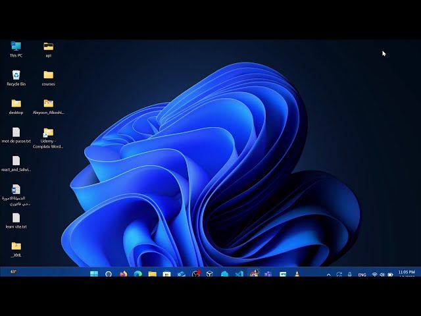Open Microsoft Store from taskbar
Viewport: 421px width, 316px height.
point(166,274)
